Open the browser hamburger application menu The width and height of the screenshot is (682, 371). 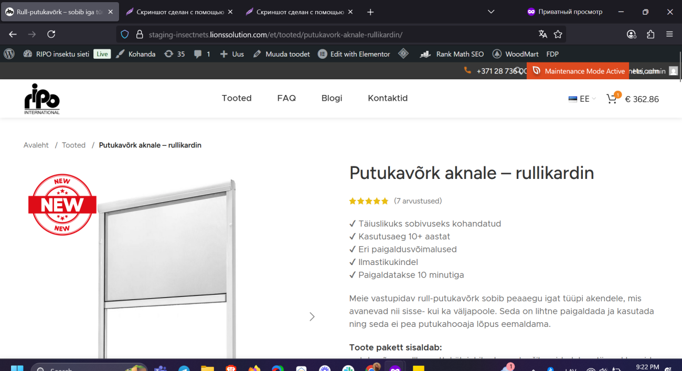(669, 34)
